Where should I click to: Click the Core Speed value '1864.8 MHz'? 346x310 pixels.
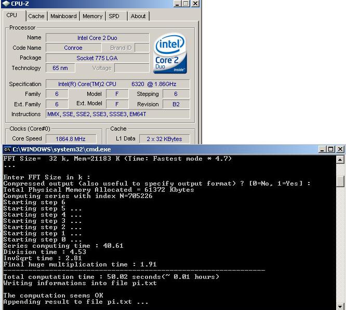point(71,139)
